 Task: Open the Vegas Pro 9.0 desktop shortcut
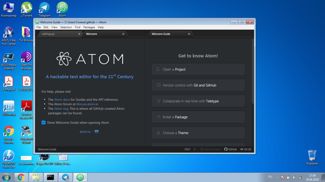(x=44, y=159)
